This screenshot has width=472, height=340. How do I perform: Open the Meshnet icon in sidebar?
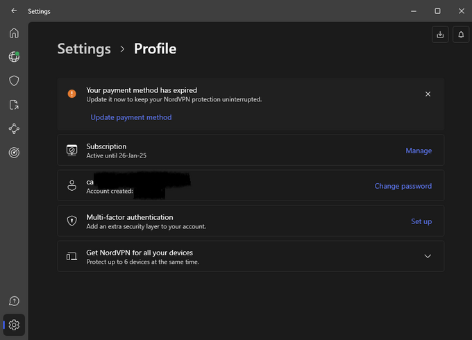pyautogui.click(x=14, y=129)
